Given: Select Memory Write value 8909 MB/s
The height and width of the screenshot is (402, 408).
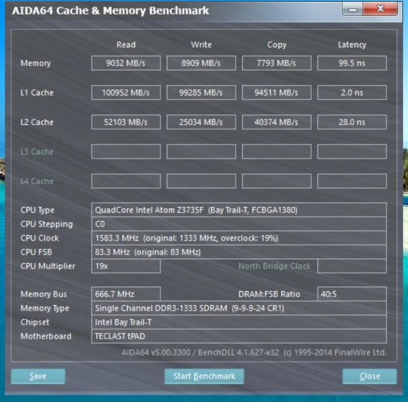Looking at the screenshot, I should coord(201,63).
